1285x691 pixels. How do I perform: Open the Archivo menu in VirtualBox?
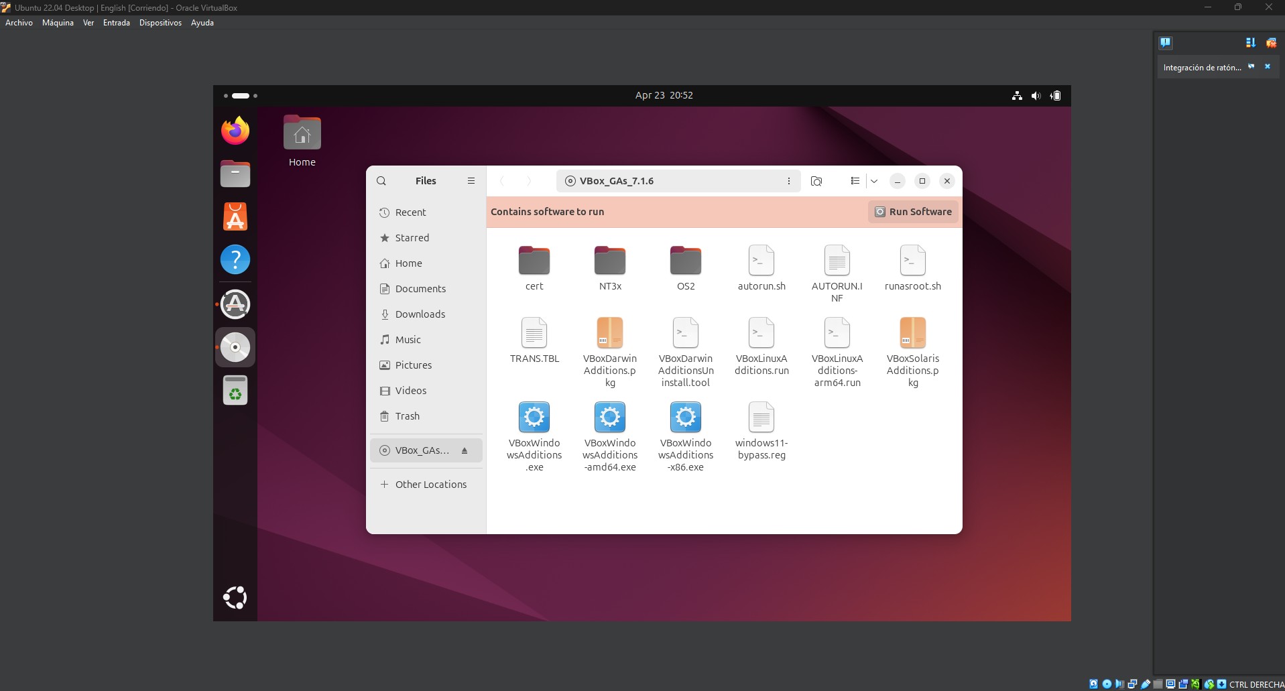(x=19, y=23)
